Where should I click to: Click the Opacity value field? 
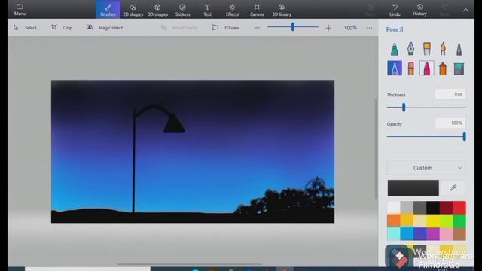tap(450, 123)
